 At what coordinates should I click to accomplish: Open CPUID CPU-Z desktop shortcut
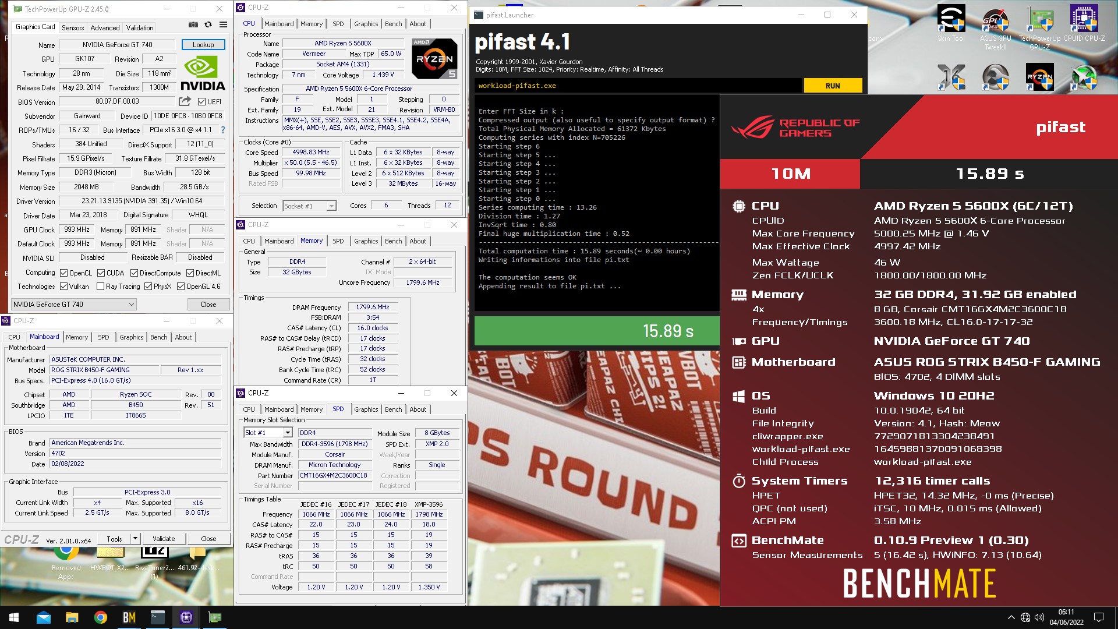(1084, 23)
